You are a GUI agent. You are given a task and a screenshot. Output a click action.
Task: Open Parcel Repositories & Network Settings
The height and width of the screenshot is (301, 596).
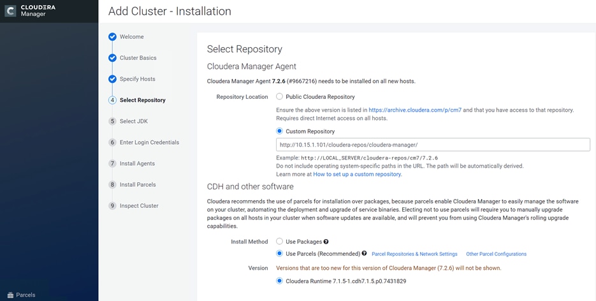(414, 254)
